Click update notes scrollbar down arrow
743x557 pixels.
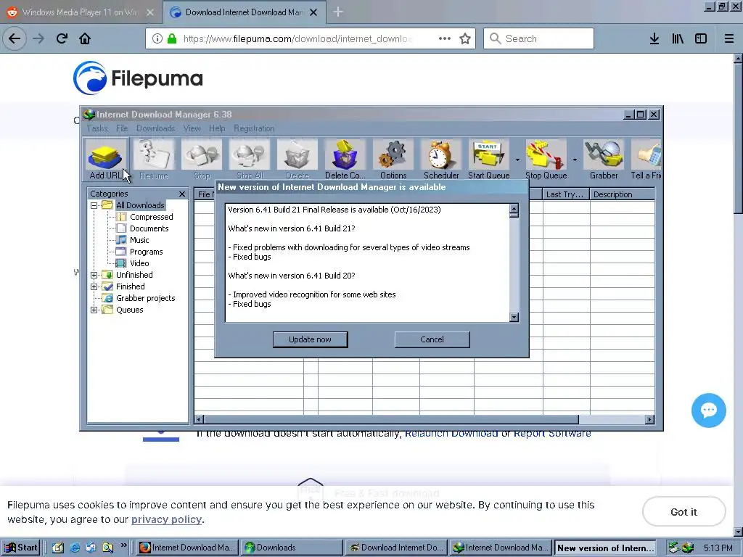pyautogui.click(x=514, y=317)
